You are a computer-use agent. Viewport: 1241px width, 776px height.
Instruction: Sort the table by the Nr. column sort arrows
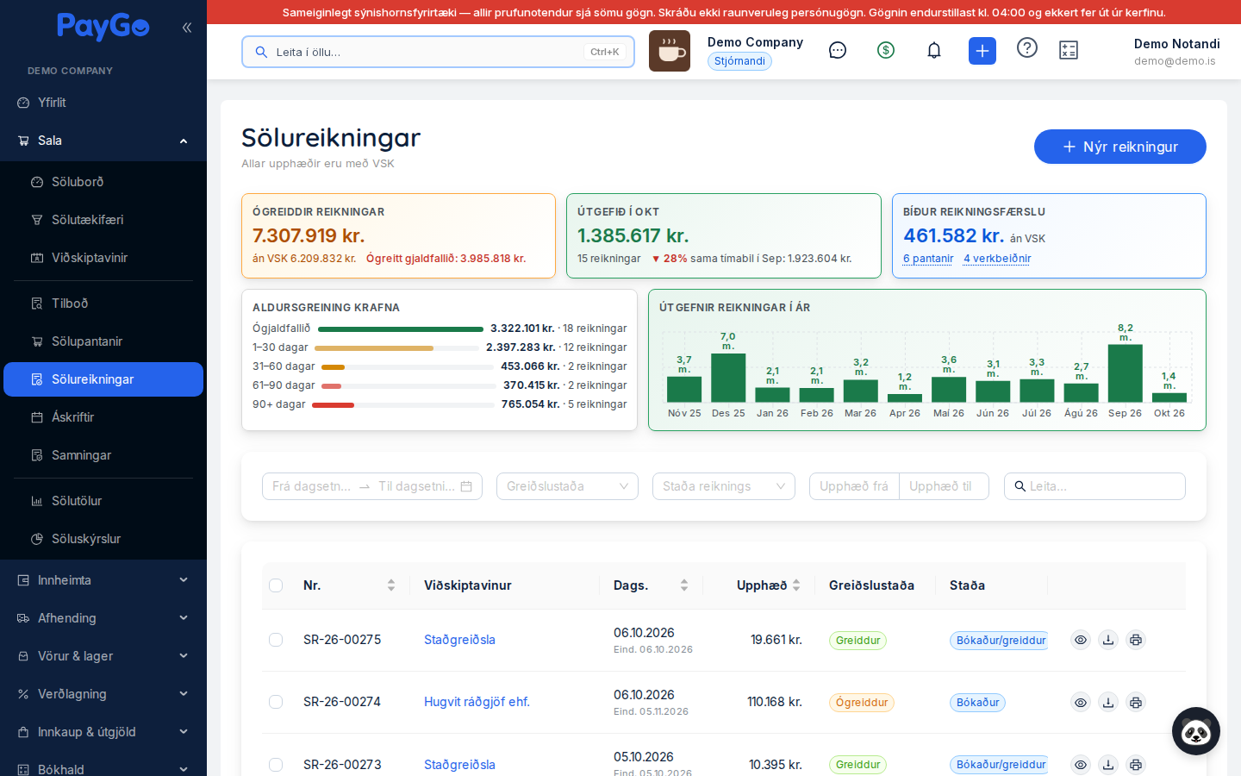point(391,585)
